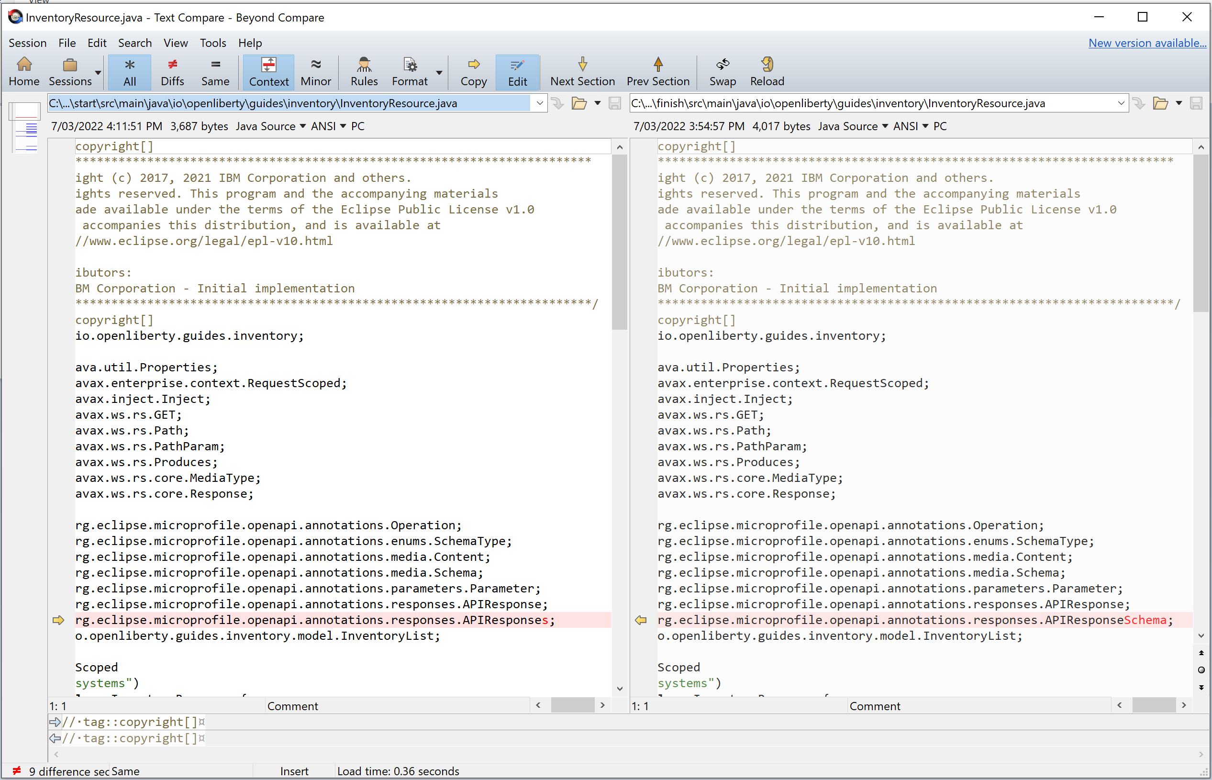Copy the current section to other side
Viewport: 1212px width, 780px height.
click(x=474, y=71)
